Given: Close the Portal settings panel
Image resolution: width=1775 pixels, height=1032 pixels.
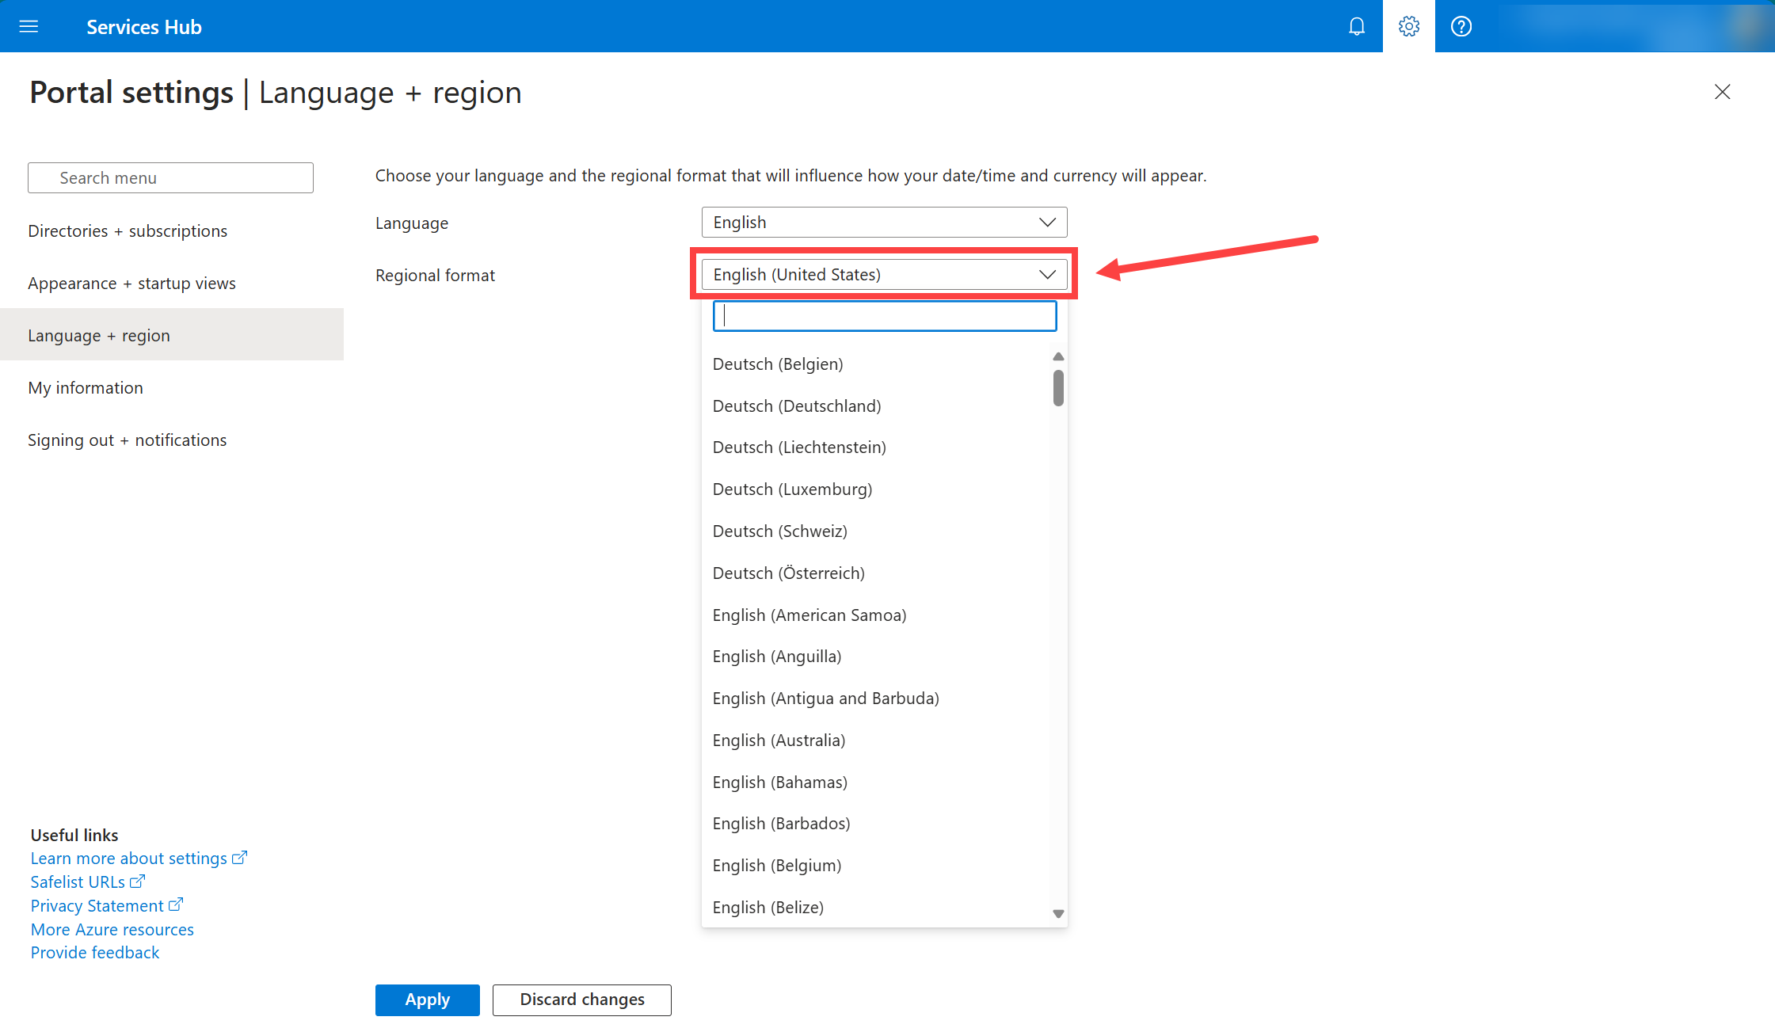Looking at the screenshot, I should [1722, 92].
